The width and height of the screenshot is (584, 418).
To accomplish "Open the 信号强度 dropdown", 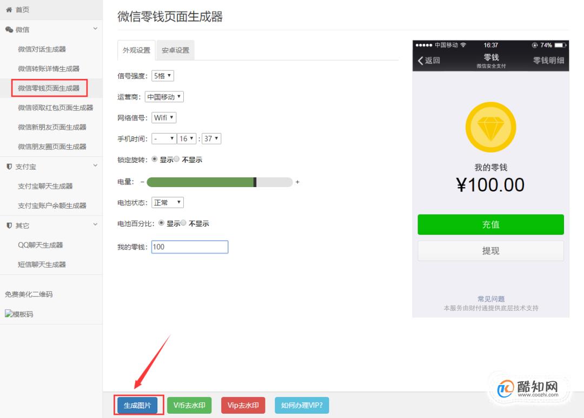I will point(163,76).
